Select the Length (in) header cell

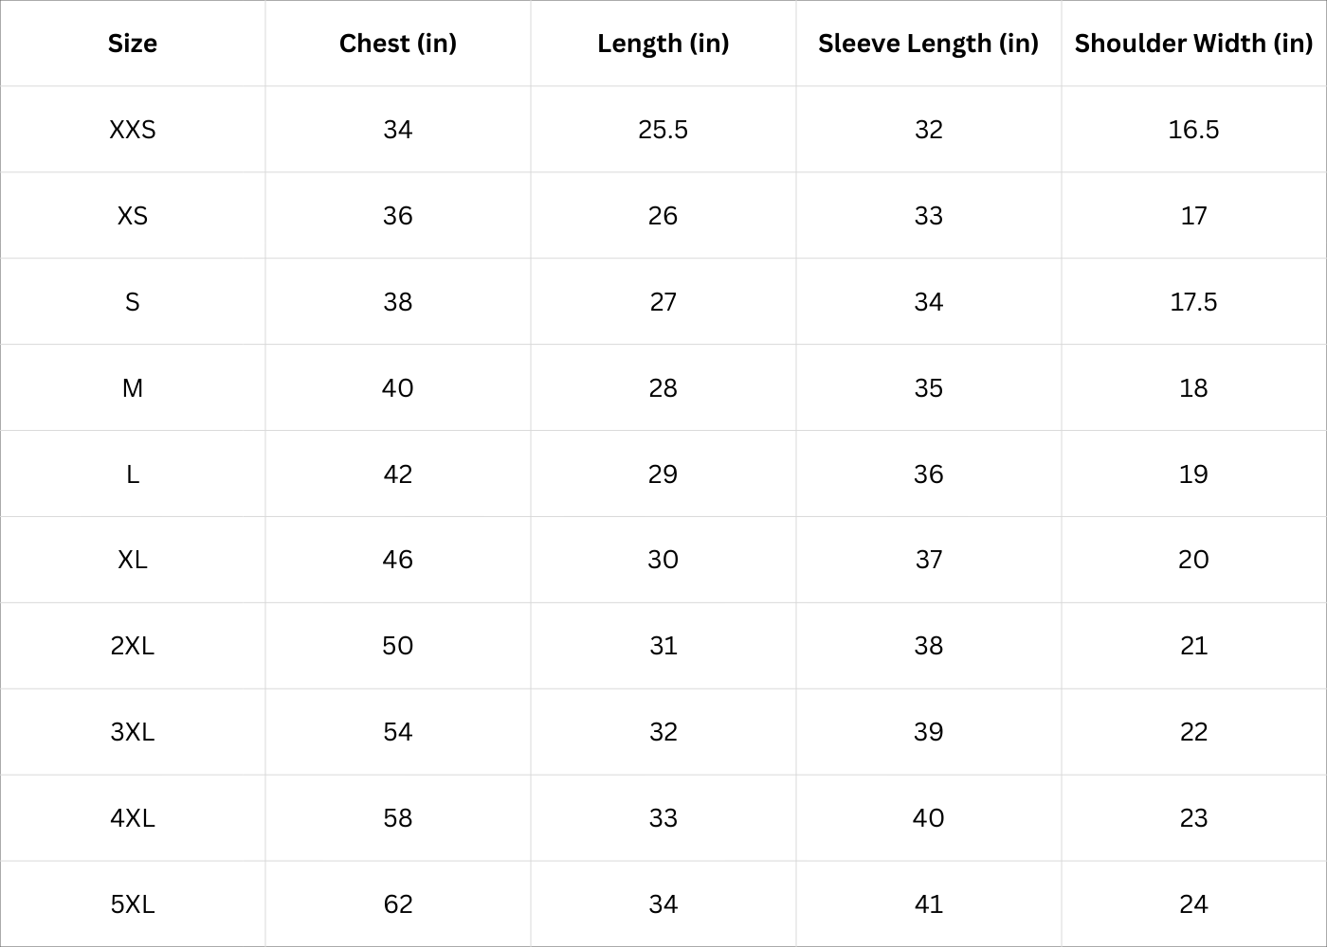pos(663,44)
